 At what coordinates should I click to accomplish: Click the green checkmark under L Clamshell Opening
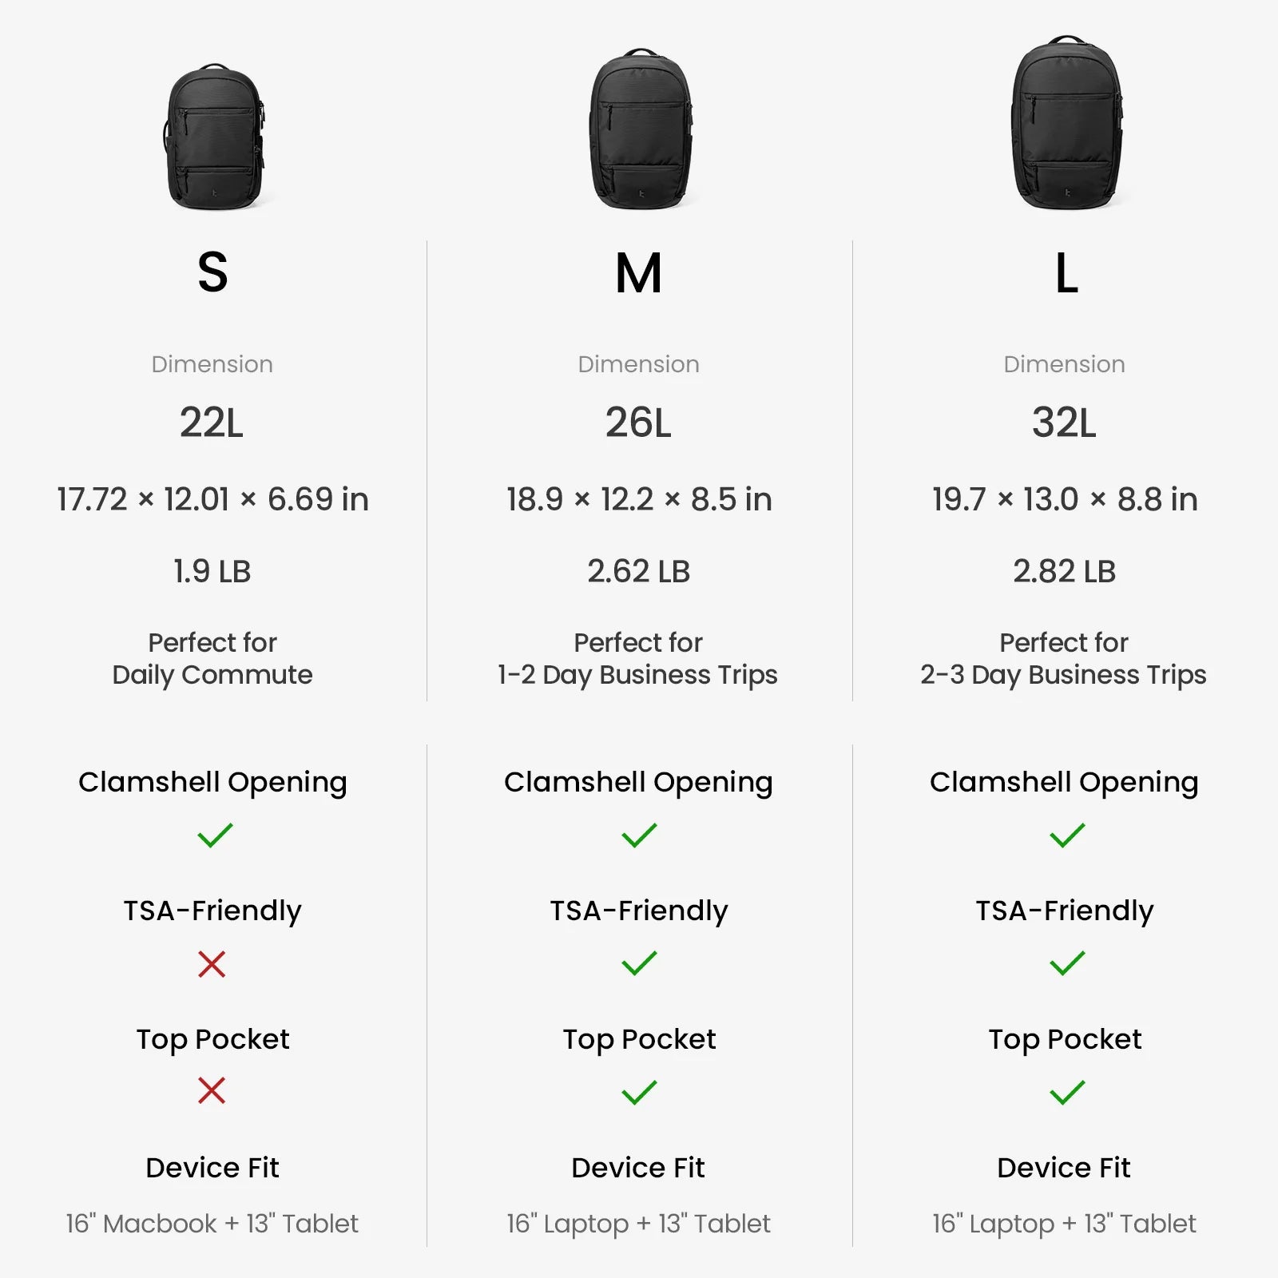(1067, 835)
